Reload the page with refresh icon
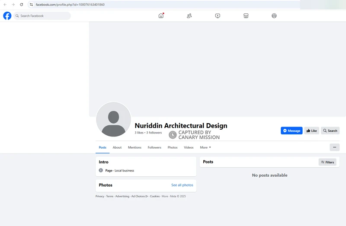This screenshot has width=346, height=226. [x=21, y=4]
